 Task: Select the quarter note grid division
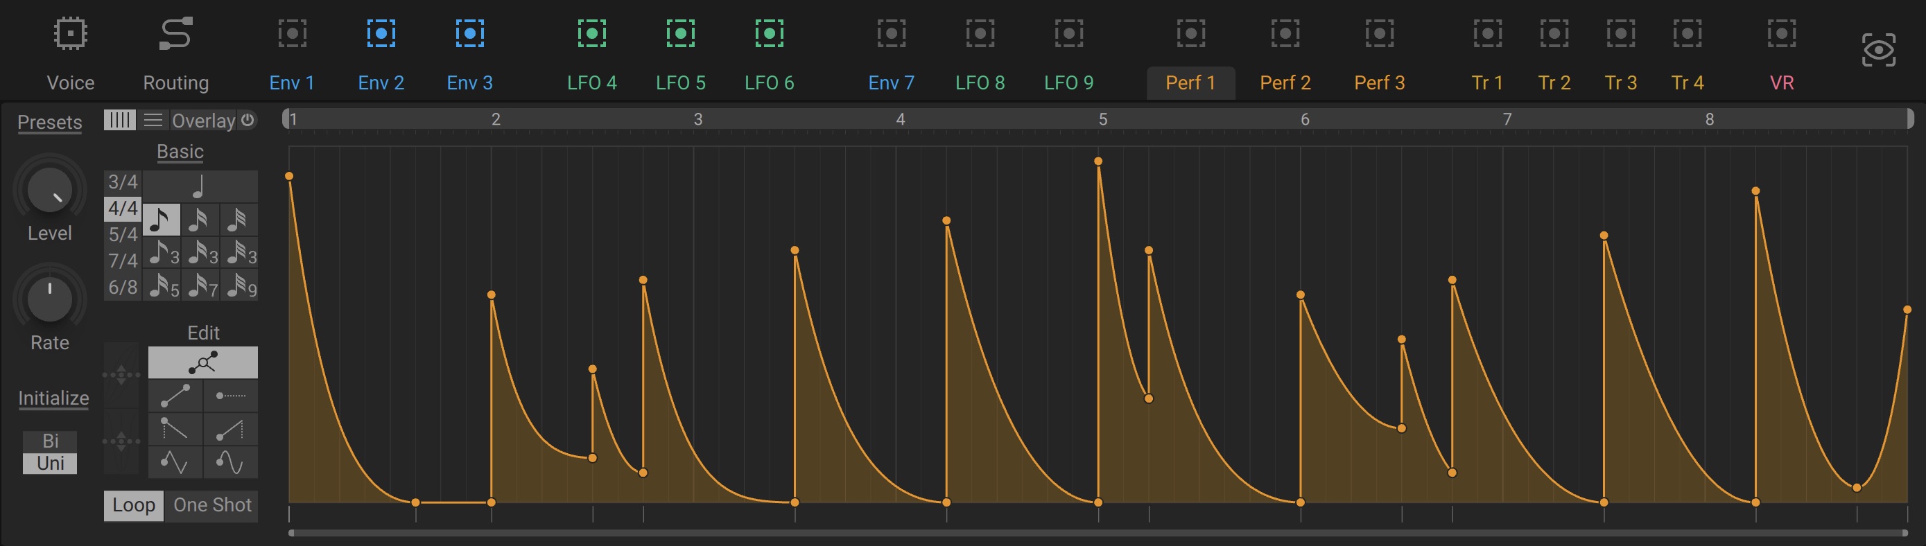200,185
